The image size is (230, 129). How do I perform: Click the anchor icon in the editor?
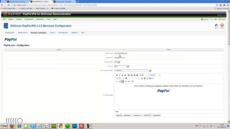[142, 78]
